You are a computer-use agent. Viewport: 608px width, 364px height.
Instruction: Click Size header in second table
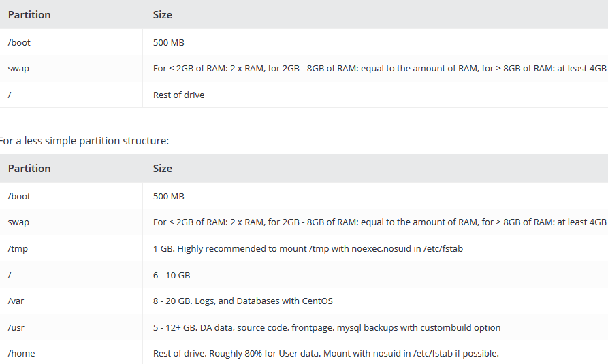163,169
